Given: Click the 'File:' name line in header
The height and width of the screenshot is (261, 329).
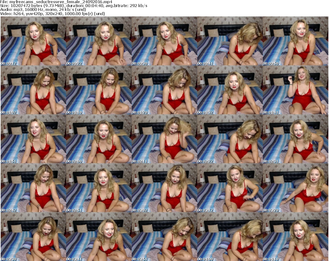Looking at the screenshot, I should [56, 2].
